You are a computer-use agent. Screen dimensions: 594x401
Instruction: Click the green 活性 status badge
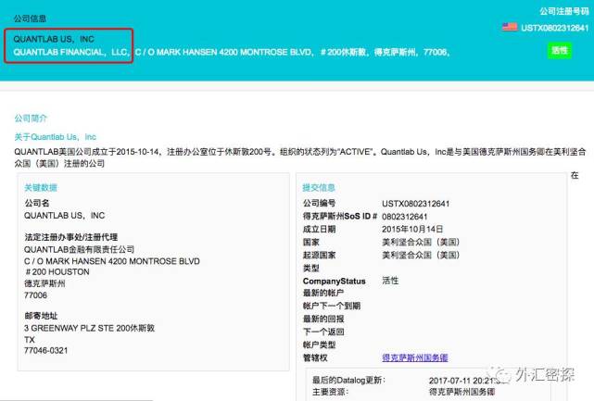point(560,51)
